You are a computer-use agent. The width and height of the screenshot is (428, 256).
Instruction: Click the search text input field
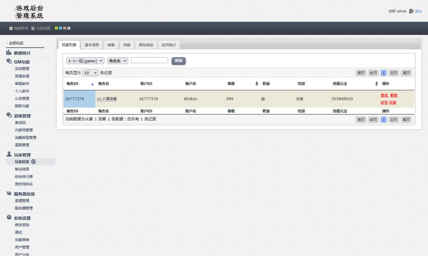coord(149,60)
